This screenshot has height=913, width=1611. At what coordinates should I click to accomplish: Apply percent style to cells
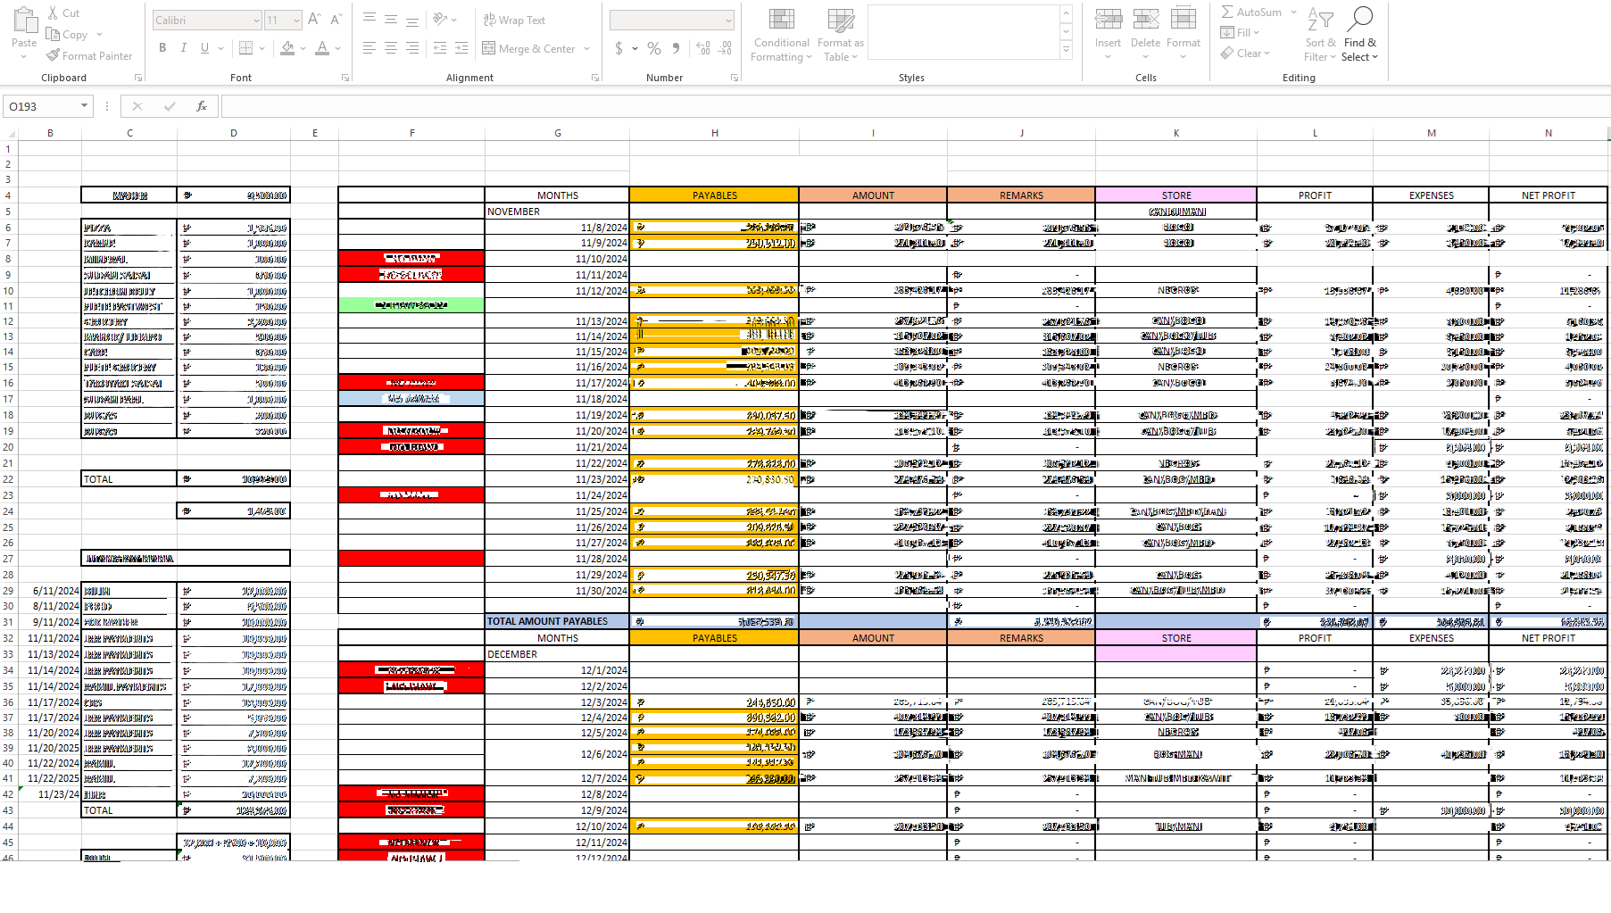(654, 48)
